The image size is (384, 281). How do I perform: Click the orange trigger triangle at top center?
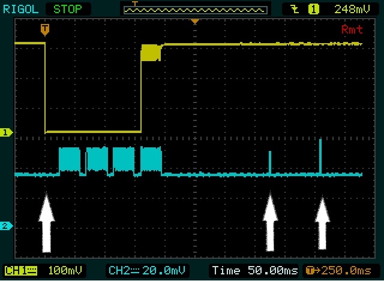point(194,22)
